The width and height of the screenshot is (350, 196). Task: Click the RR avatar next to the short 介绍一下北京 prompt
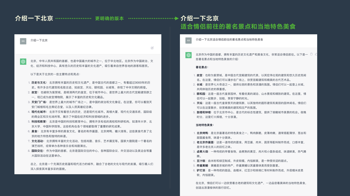coord(23,41)
